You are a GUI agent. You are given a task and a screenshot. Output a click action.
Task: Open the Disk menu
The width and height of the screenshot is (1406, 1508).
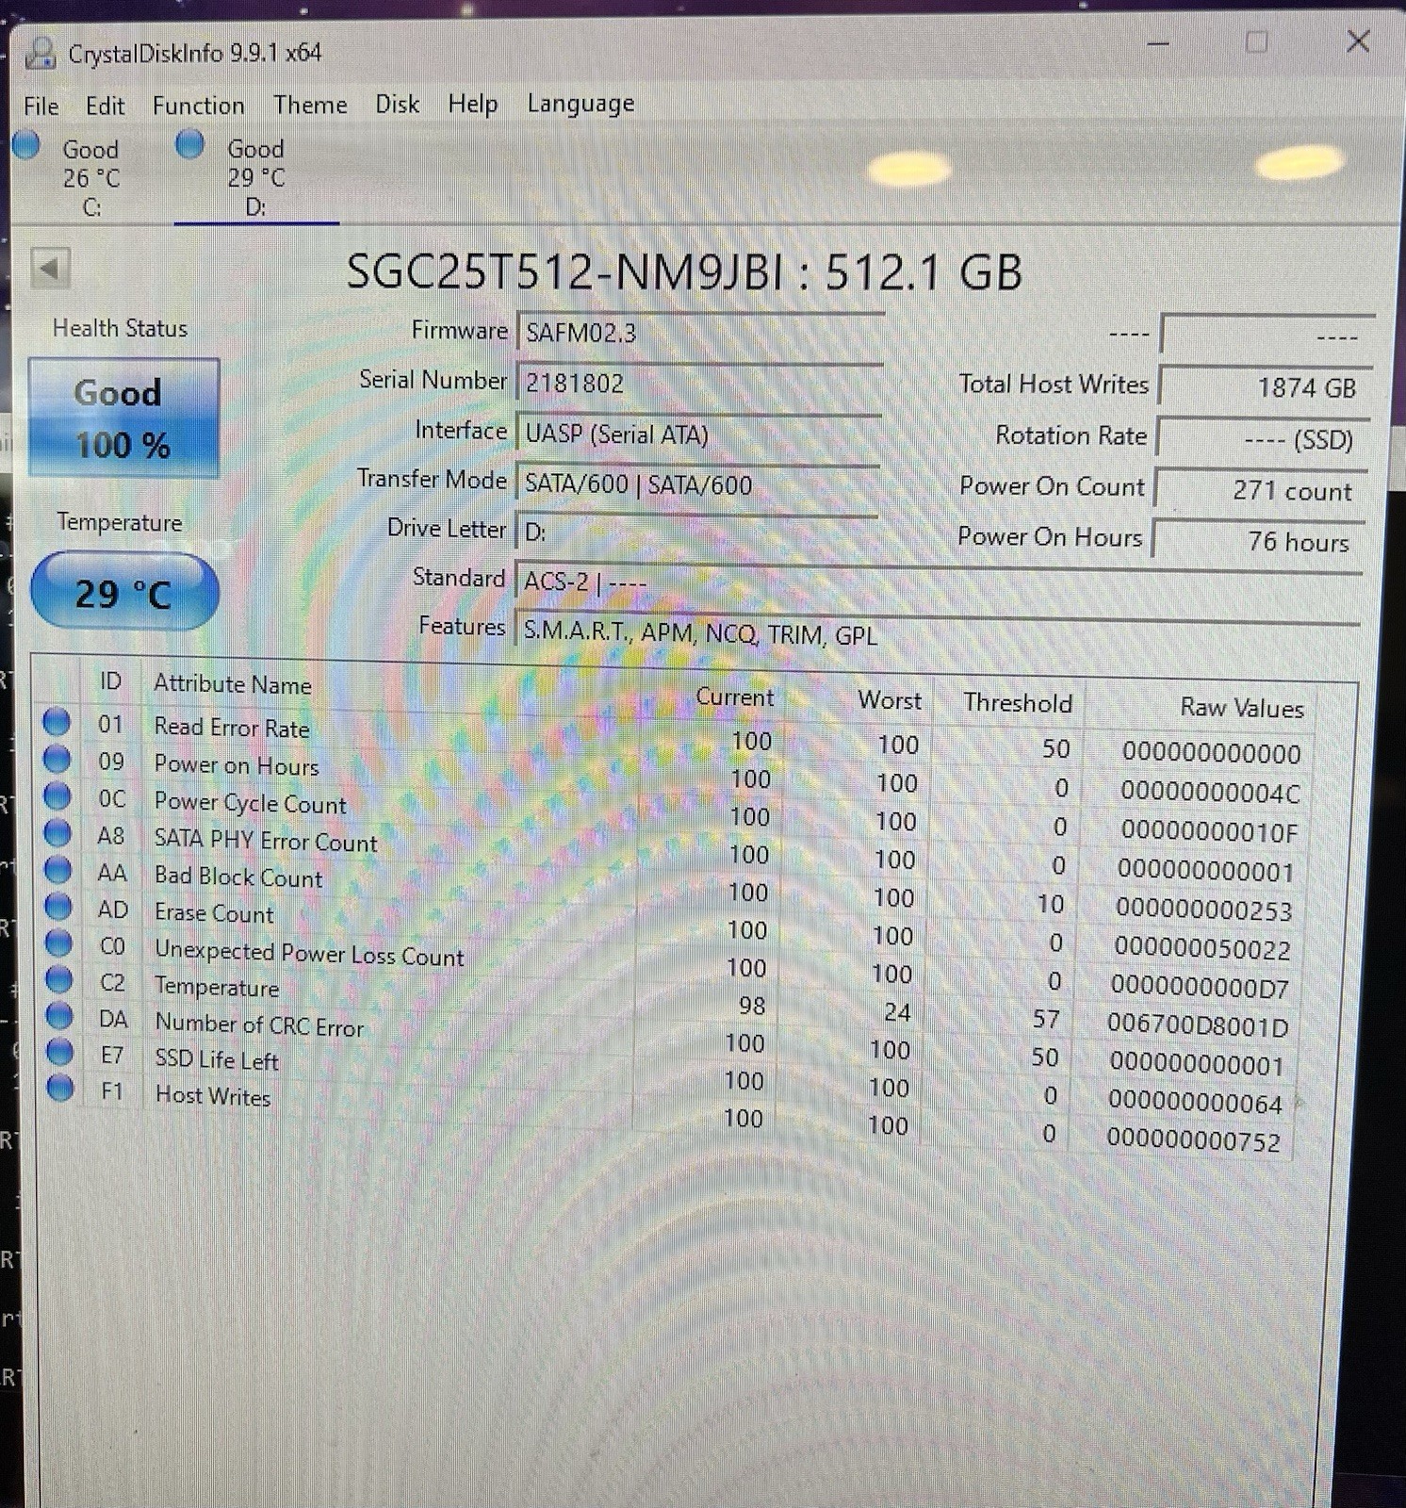point(397,104)
